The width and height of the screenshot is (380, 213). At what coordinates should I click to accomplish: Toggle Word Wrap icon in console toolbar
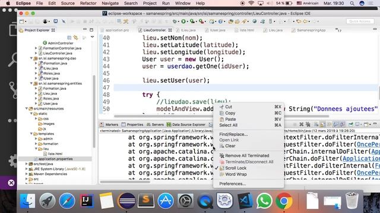click(329, 124)
